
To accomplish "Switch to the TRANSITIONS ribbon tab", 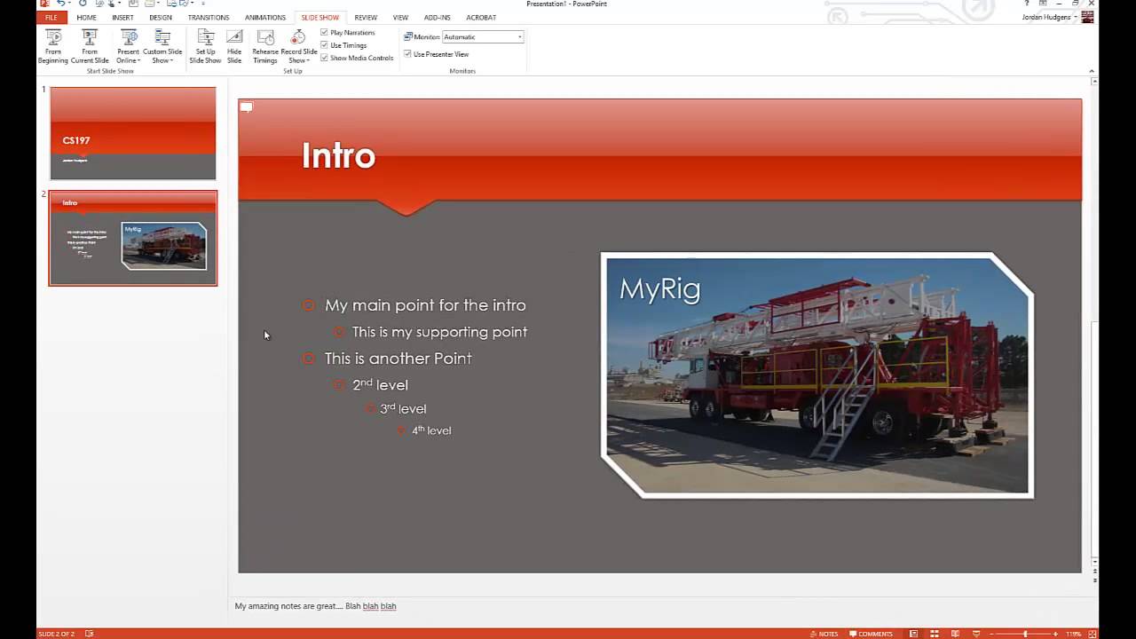I will [209, 18].
